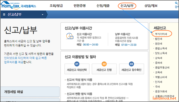The width and height of the screenshot is (179, 102).
Task: Click the 세금신고 sidebar heading
Action: (160, 28)
